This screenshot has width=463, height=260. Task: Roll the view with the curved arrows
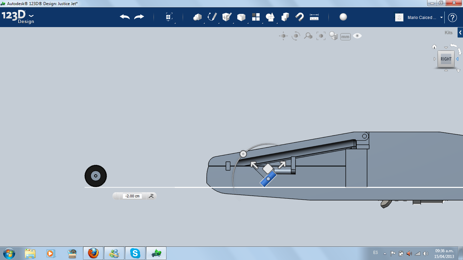coord(456,49)
